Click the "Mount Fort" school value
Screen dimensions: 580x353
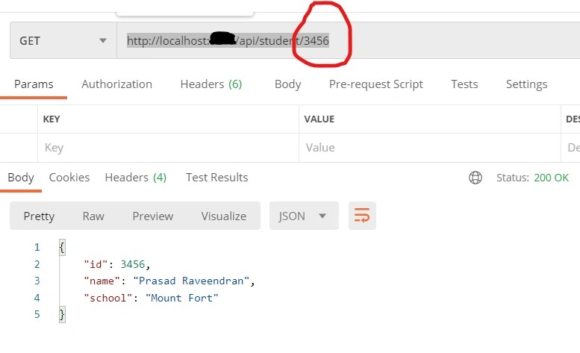tap(181, 298)
